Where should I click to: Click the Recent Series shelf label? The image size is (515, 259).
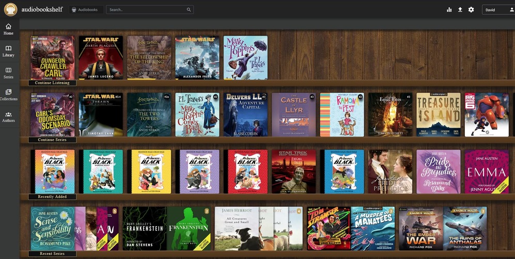52,254
